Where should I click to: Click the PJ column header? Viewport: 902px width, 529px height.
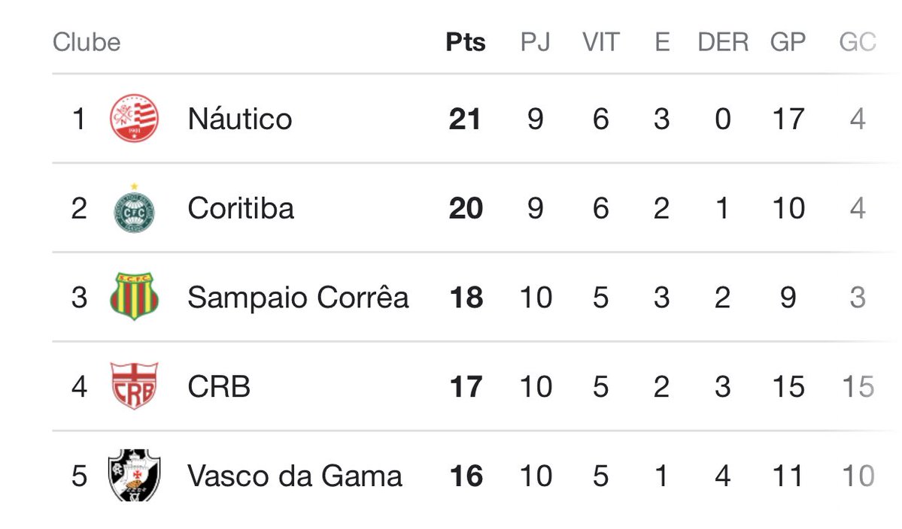point(535,42)
